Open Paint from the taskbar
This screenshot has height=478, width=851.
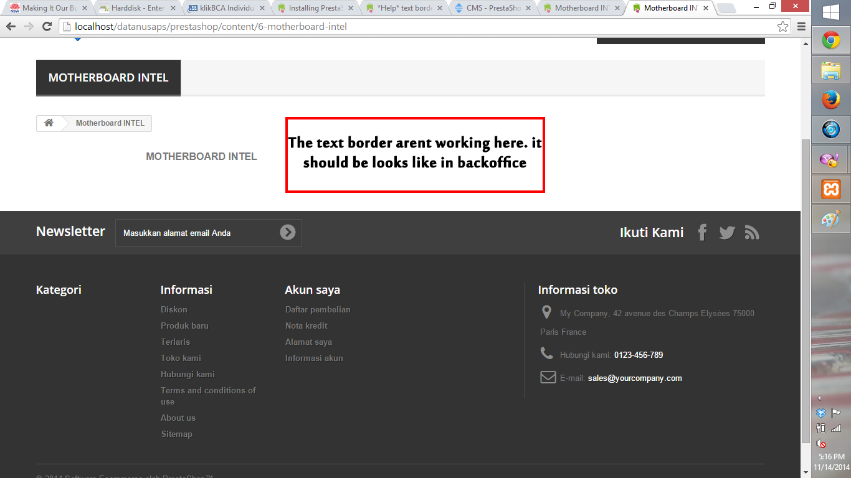point(830,219)
